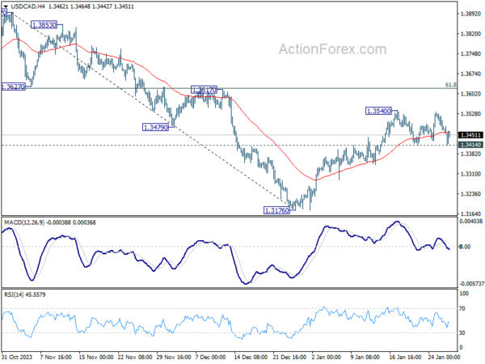Click the 1.34140 level tag on price axis

tap(470, 145)
